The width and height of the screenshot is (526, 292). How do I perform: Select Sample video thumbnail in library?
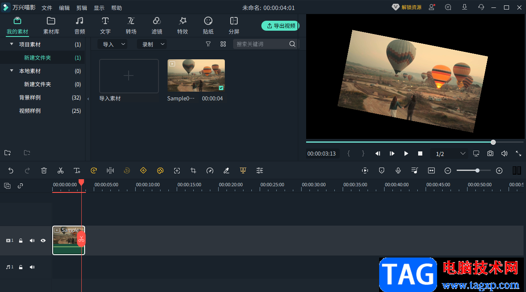point(196,75)
